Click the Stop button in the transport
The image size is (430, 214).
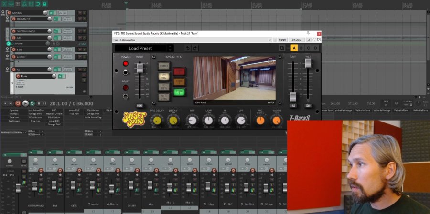click(39, 103)
